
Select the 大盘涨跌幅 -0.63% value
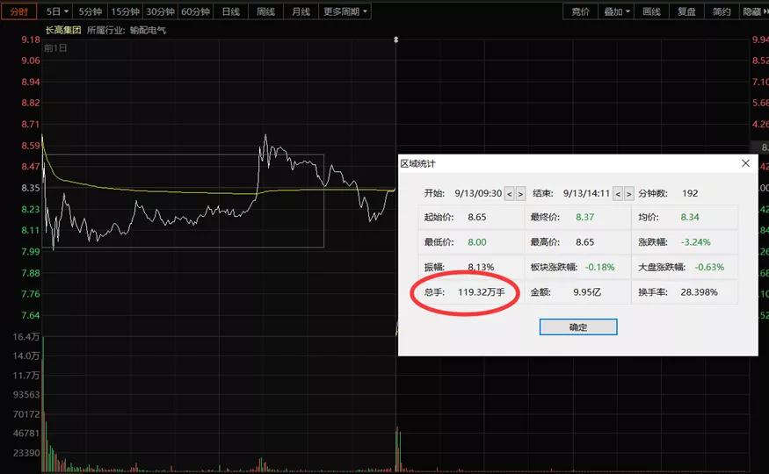tap(709, 268)
